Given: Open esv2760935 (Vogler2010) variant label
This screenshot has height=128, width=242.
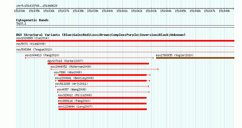Looking at the screenshot, I should coord(175,55).
